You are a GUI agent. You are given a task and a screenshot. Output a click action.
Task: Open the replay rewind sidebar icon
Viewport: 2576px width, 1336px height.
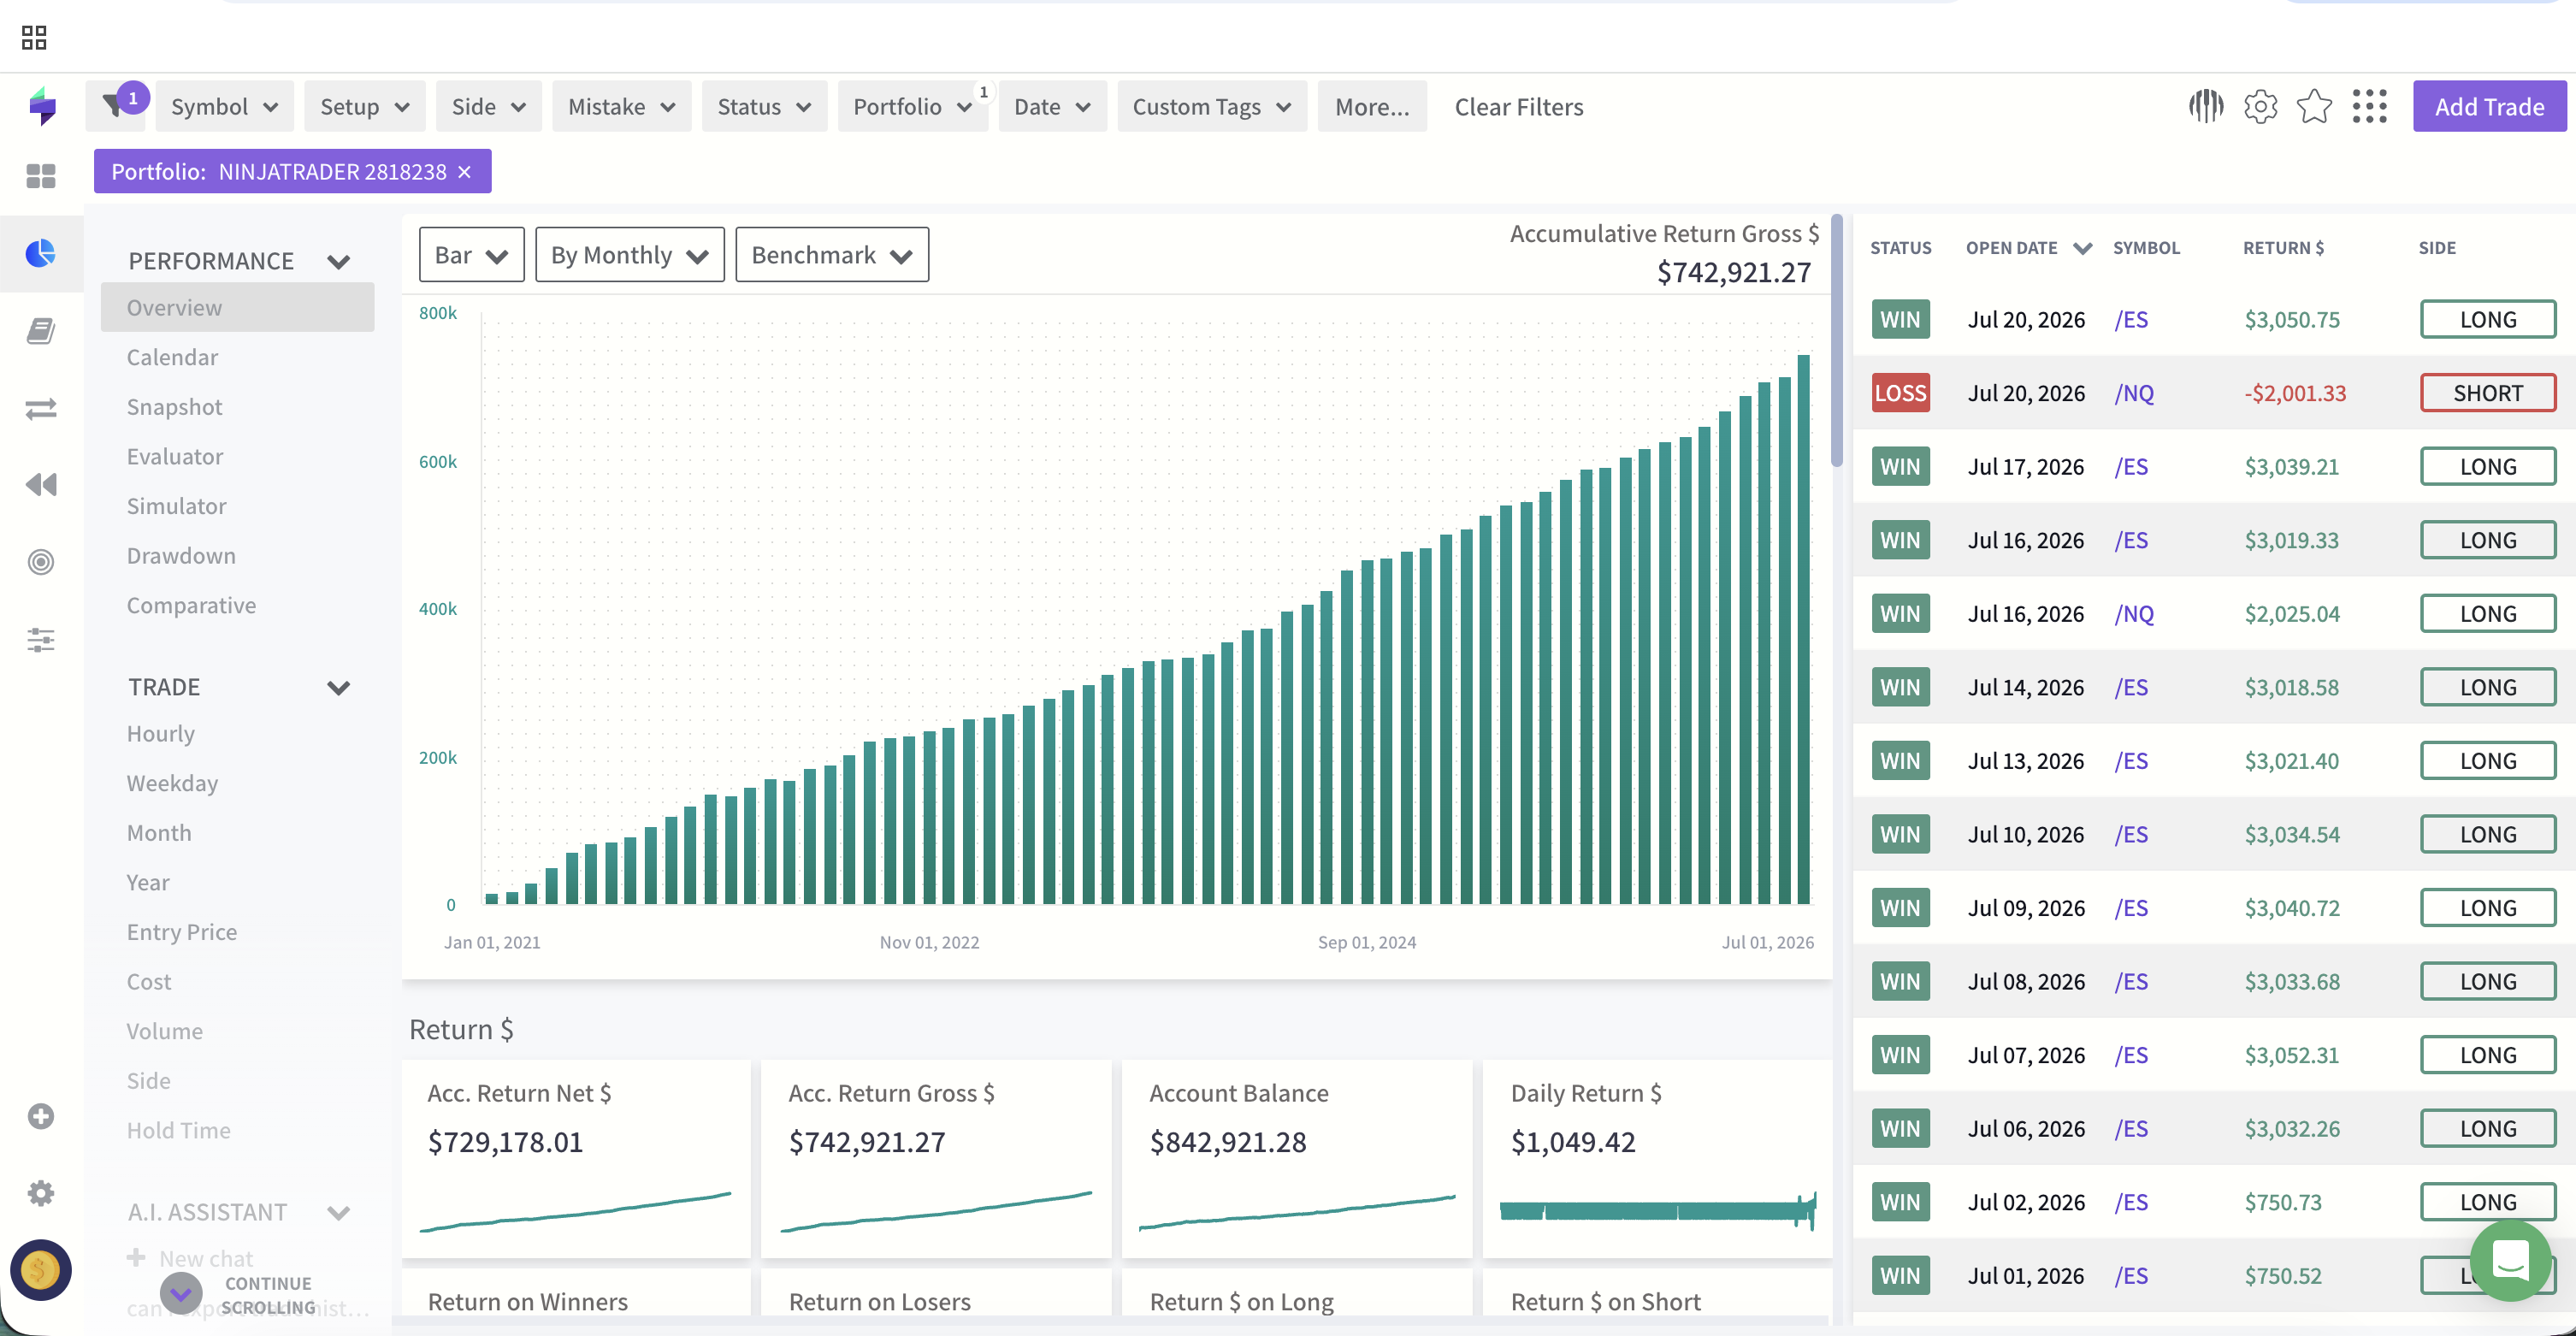click(x=40, y=485)
